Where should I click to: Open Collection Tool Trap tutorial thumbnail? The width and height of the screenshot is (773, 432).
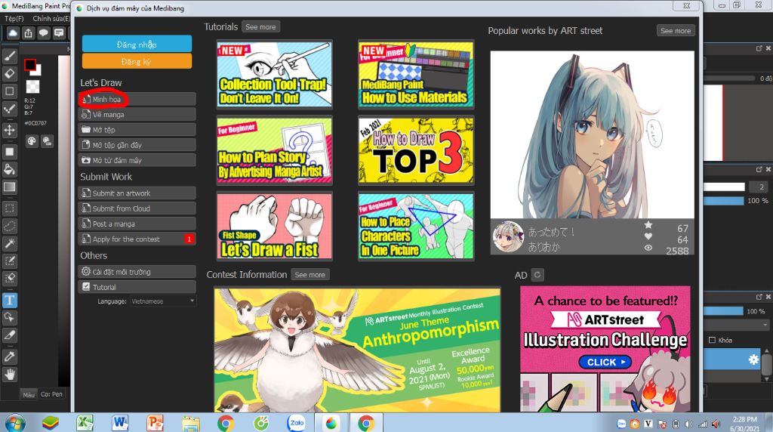[275, 74]
